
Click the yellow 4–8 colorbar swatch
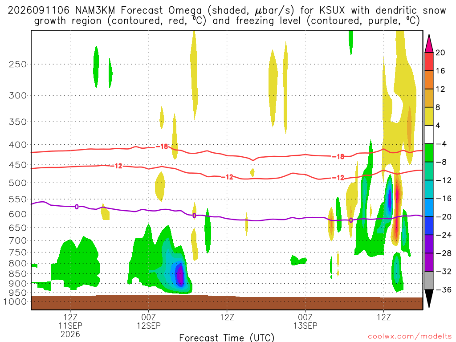[x=429, y=116]
